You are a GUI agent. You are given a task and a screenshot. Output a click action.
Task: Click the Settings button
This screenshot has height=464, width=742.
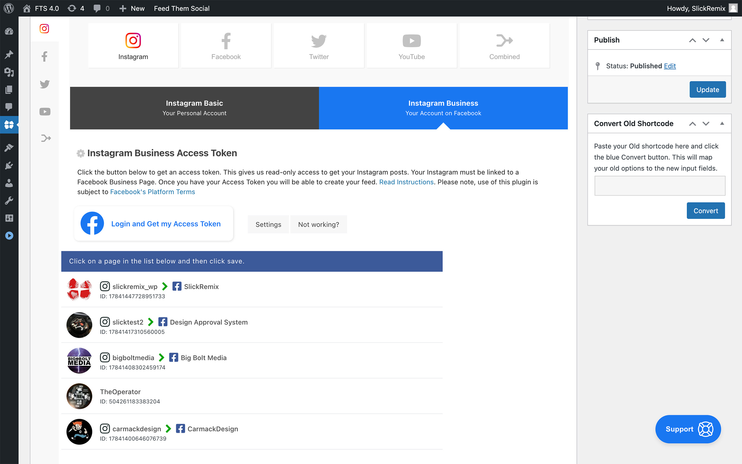268,224
